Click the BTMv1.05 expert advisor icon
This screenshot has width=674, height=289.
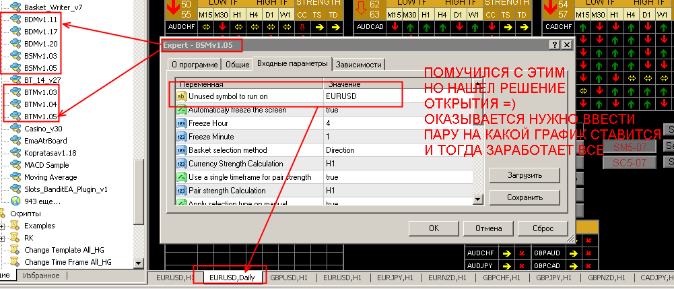point(16,116)
